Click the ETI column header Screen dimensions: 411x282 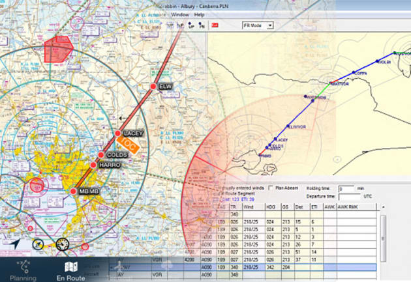coord(316,207)
